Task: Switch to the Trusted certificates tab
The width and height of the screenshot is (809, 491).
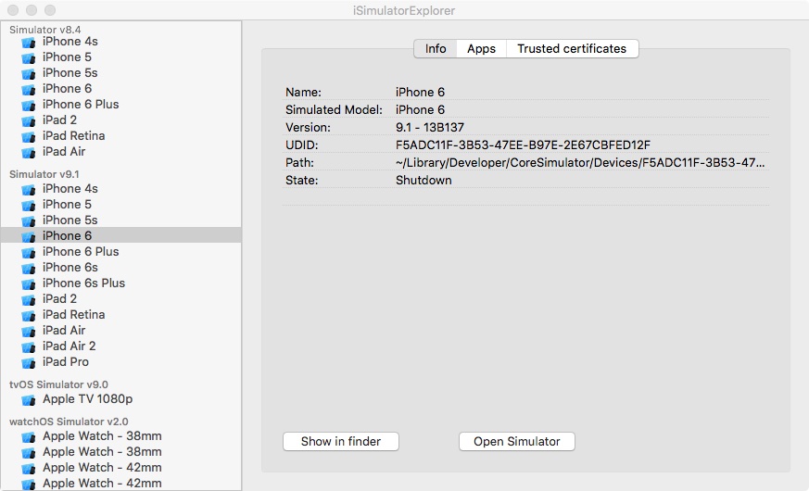Action: click(572, 48)
